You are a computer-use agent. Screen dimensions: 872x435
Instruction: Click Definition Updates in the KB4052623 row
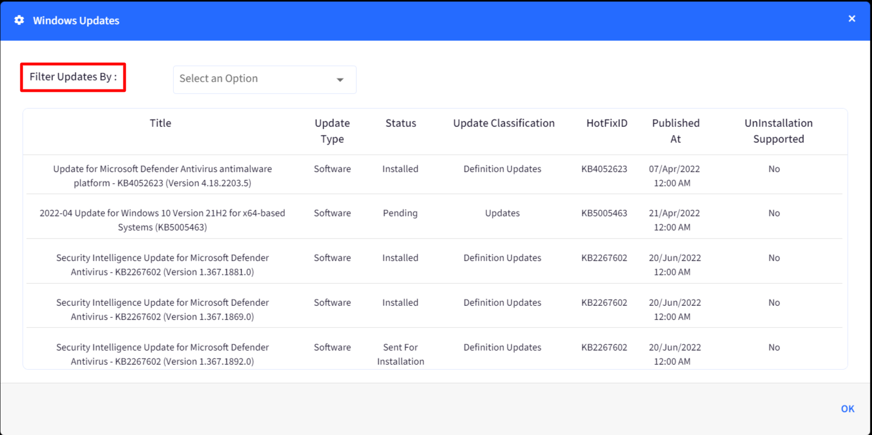(x=502, y=169)
